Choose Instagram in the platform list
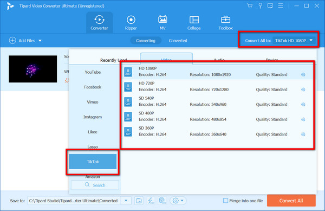The height and width of the screenshot is (211, 325). coord(93,117)
